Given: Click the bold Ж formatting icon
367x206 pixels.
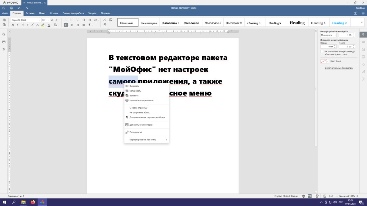Looking at the screenshot, I should click(x=13, y=25).
